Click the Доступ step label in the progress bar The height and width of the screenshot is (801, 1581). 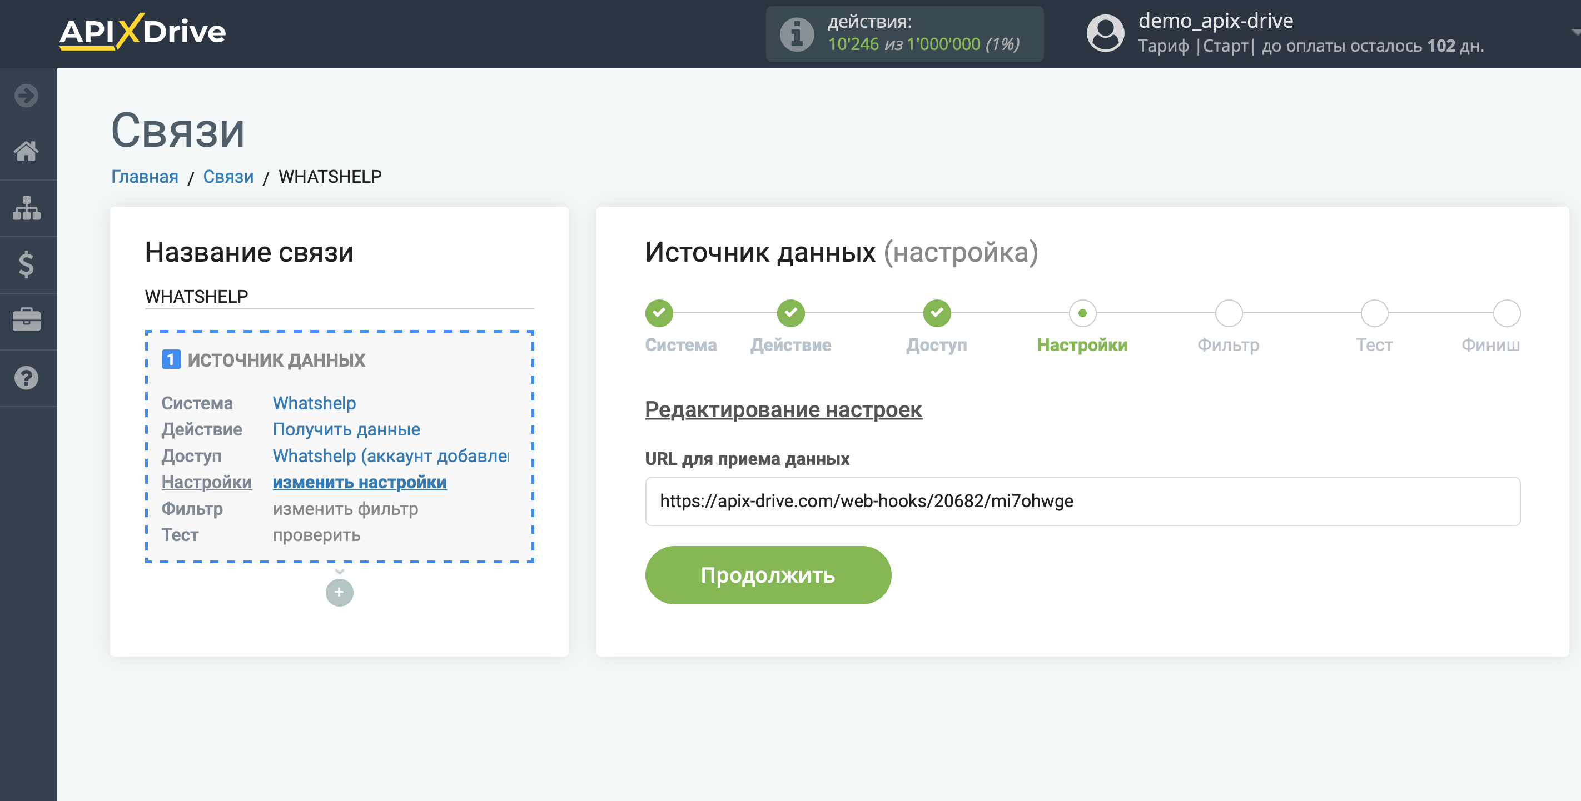937,345
